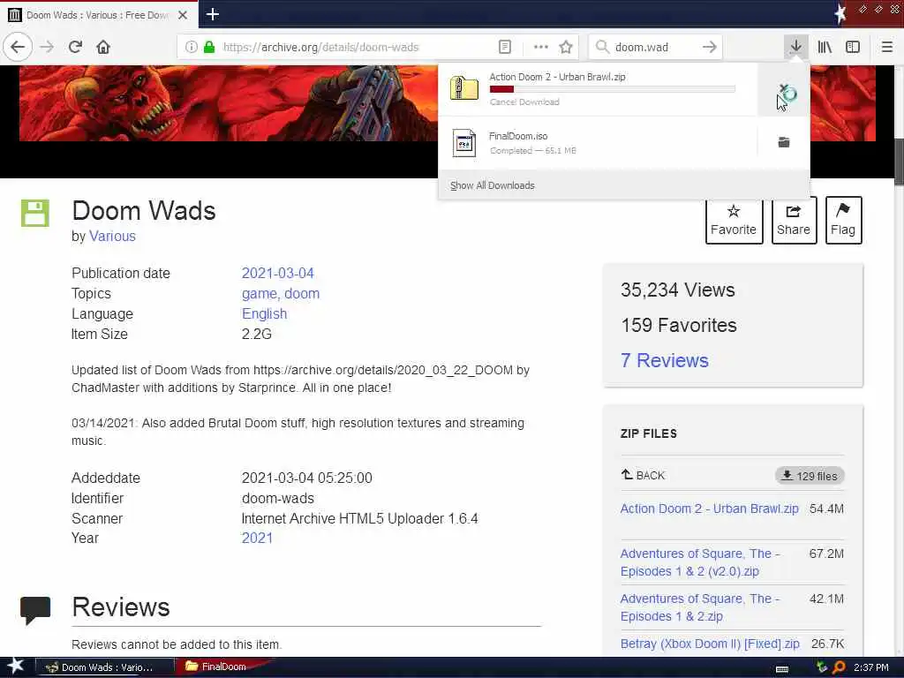This screenshot has height=678, width=904.
Task: Jump to the 7 Reviews link
Action: pyautogui.click(x=664, y=360)
